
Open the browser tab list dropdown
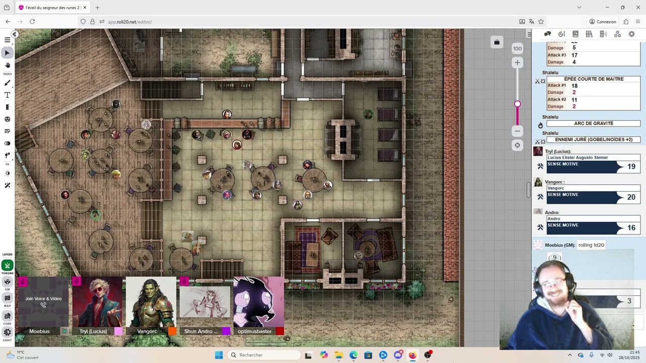(579, 8)
